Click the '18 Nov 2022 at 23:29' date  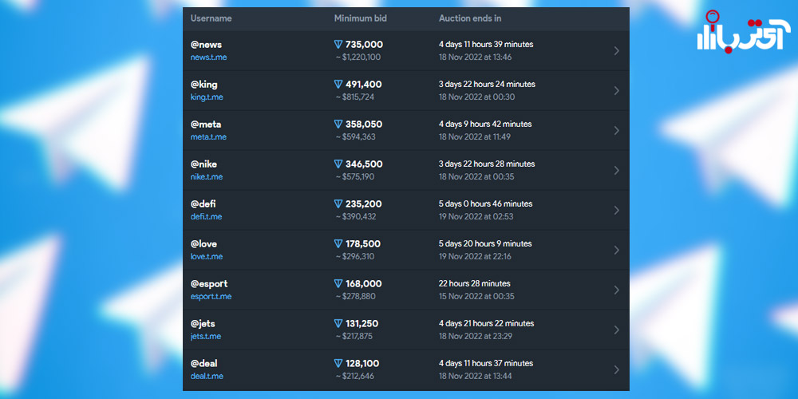(x=476, y=336)
